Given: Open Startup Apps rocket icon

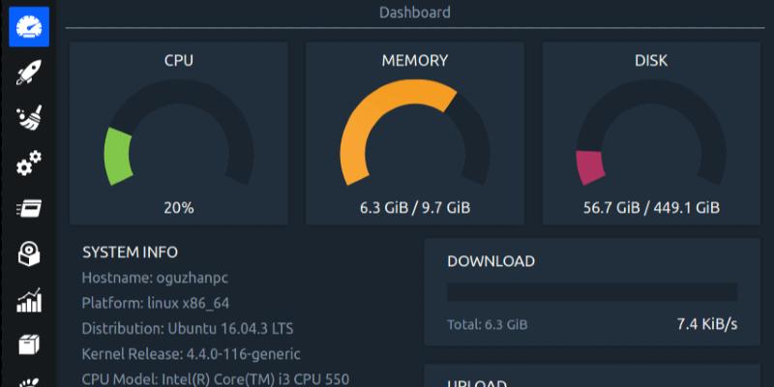Looking at the screenshot, I should click(29, 73).
